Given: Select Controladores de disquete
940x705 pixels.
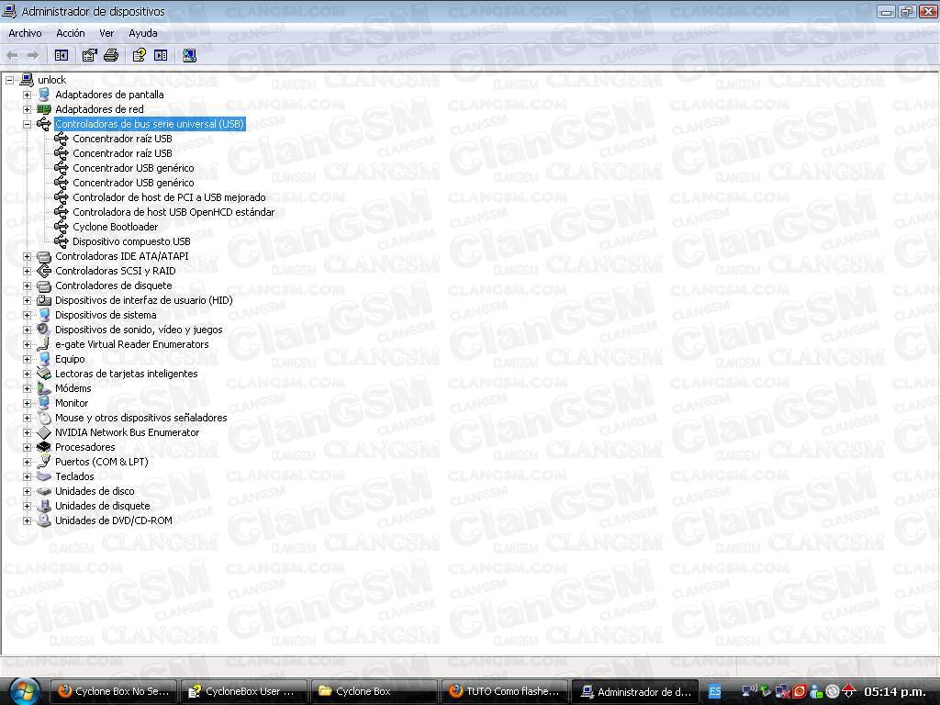Looking at the screenshot, I should (x=113, y=285).
